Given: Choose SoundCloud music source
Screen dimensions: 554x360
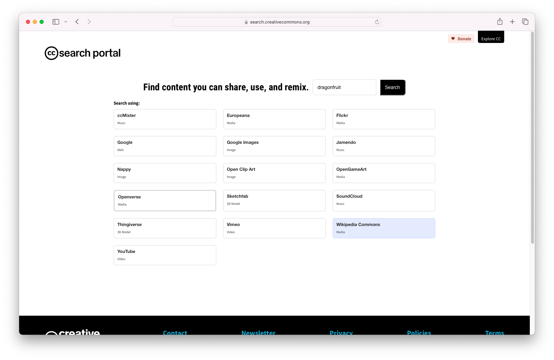Looking at the screenshot, I should (384, 200).
